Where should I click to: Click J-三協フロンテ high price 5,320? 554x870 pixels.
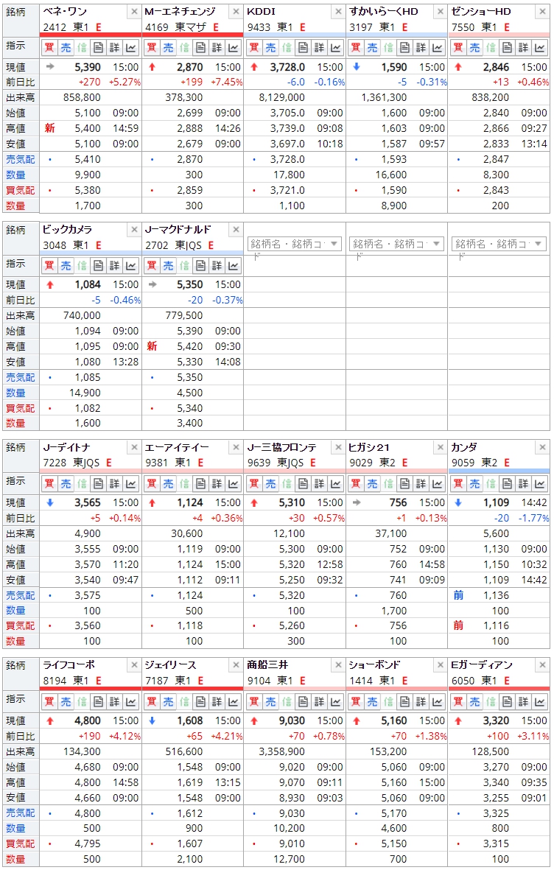point(292,564)
